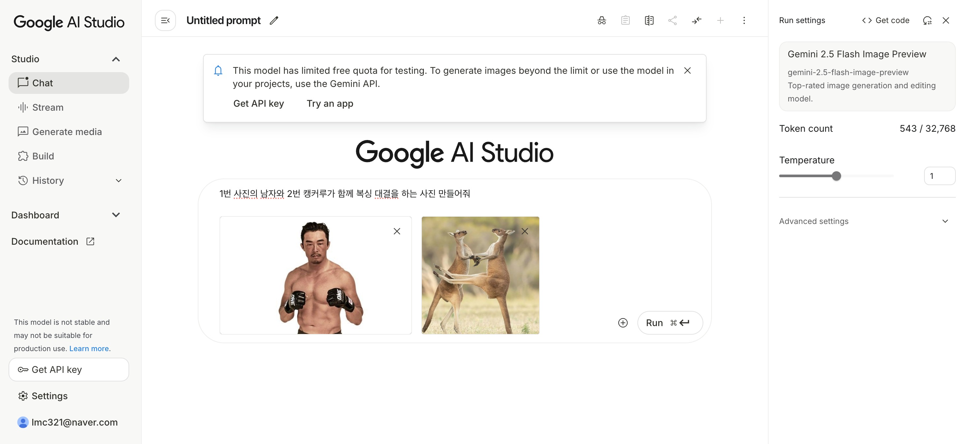
Task: Click the incognito temporary chat icon
Action: [x=601, y=21]
